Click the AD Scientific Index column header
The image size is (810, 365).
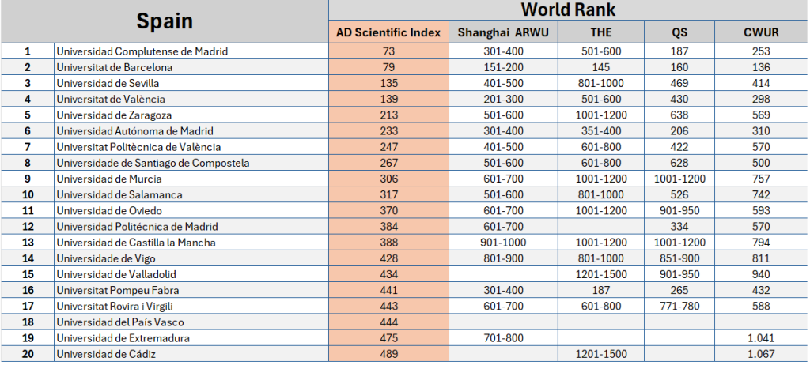pos(388,32)
